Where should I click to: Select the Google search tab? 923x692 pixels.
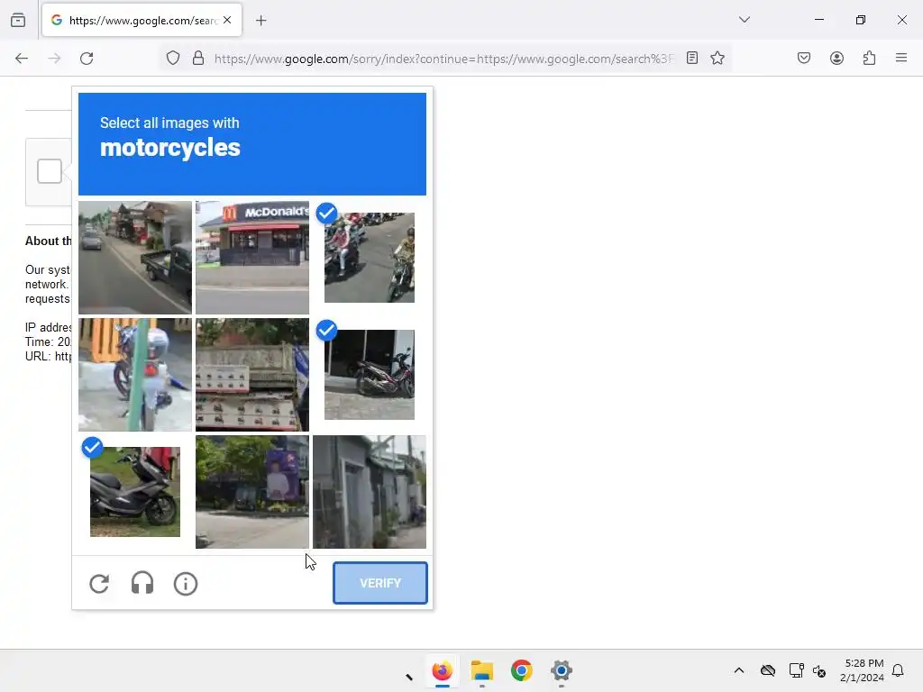(x=142, y=20)
